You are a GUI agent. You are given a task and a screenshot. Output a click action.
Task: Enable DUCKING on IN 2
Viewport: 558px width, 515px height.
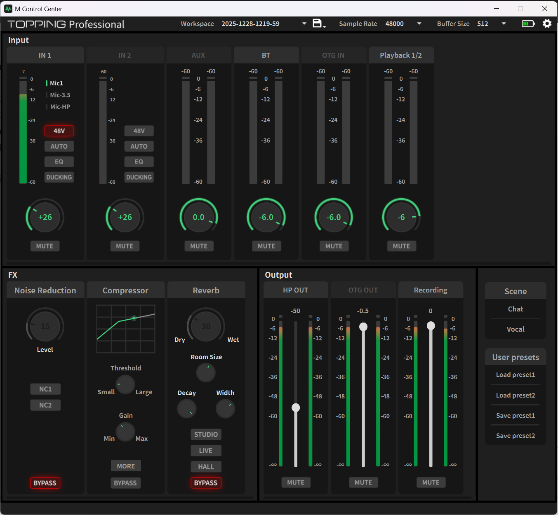(139, 177)
